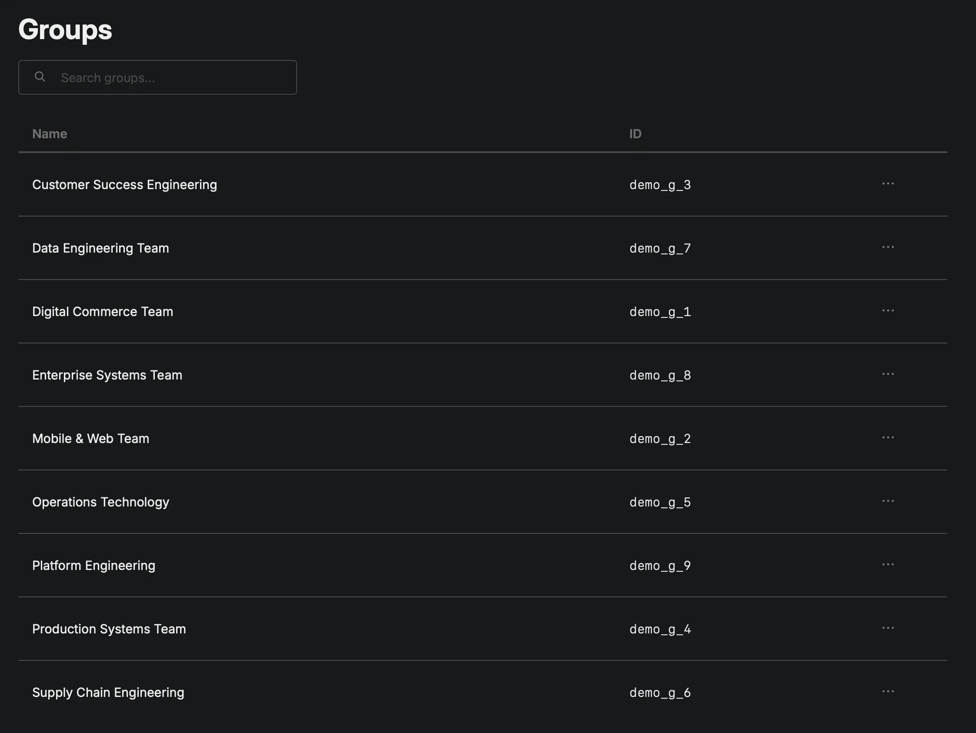This screenshot has width=976, height=733.
Task: Open Customer Success Engineering group
Action: (x=124, y=184)
